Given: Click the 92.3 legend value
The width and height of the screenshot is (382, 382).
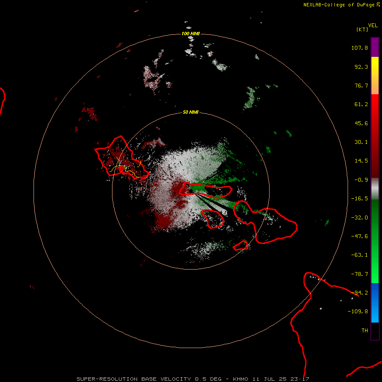Looking at the screenshot, I should 361,67.
